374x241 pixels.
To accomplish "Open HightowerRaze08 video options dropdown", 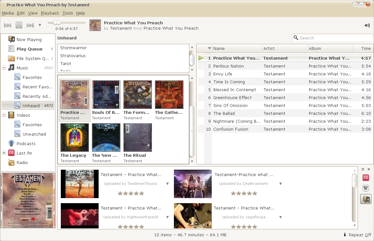I will (167, 217).
